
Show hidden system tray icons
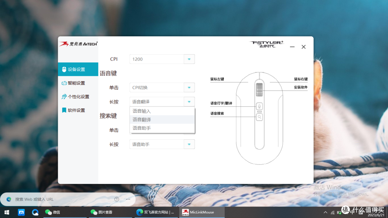click(325, 212)
